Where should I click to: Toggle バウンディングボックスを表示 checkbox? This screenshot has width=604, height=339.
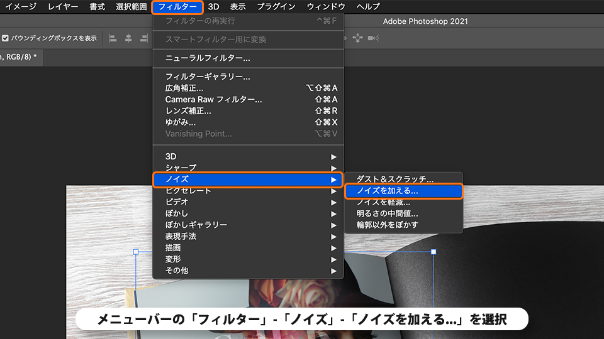point(6,38)
